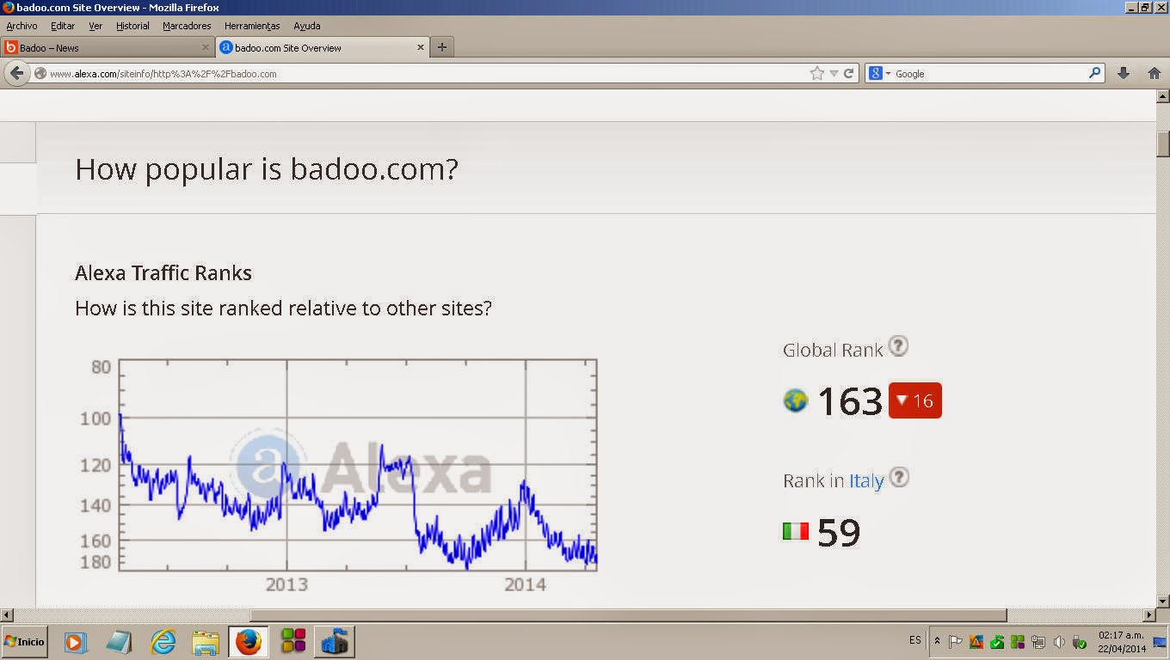Viewport: 1170px width, 660px height.
Task: Click the Rank in Italy help question mark
Action: (898, 477)
